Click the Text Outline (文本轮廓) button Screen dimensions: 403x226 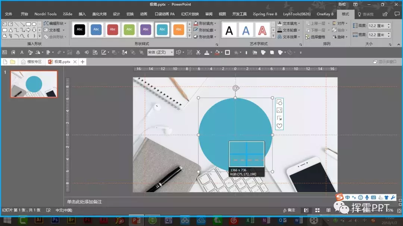coord(289,30)
